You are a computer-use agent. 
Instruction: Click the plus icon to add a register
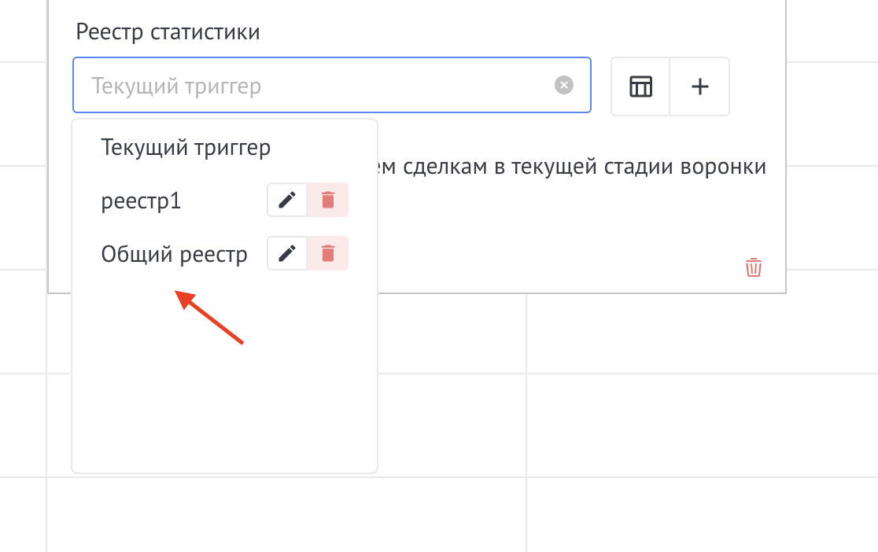click(x=699, y=86)
